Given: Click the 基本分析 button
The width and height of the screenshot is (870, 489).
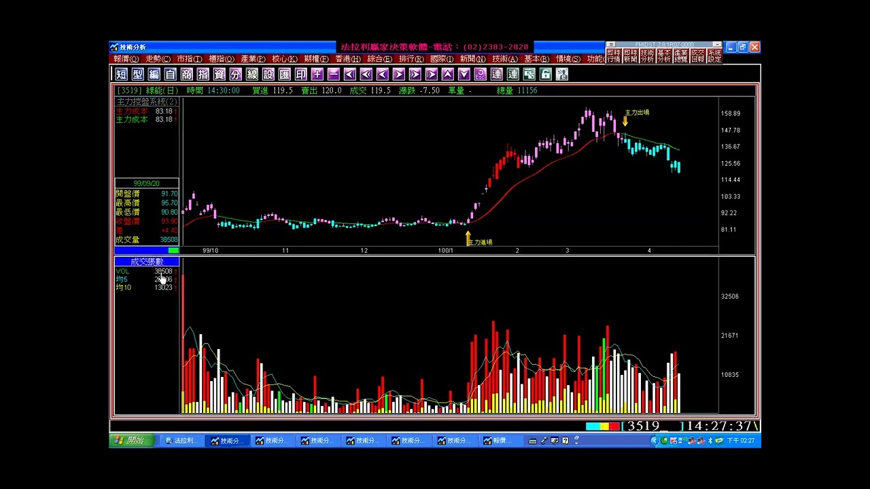Looking at the screenshot, I should click(x=664, y=56).
